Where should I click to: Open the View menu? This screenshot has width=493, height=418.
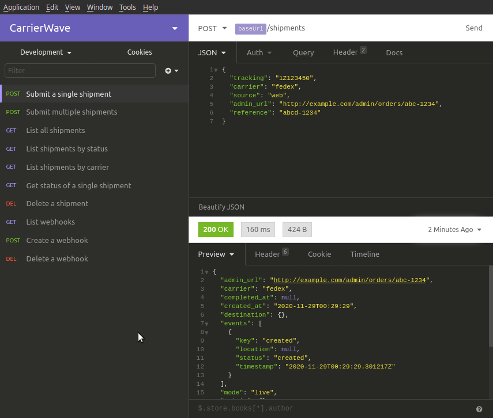tap(73, 7)
